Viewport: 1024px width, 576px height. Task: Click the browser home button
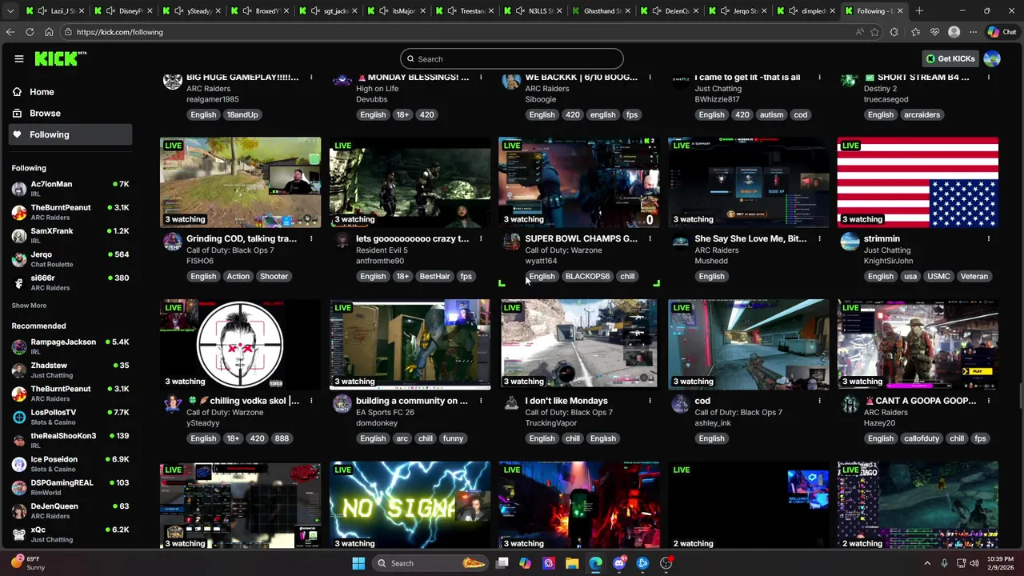tap(49, 32)
